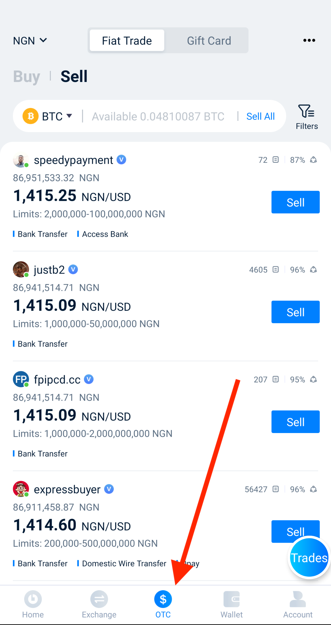This screenshot has height=625, width=331.
Task: Select the Exchange navigation icon
Action: click(x=99, y=599)
